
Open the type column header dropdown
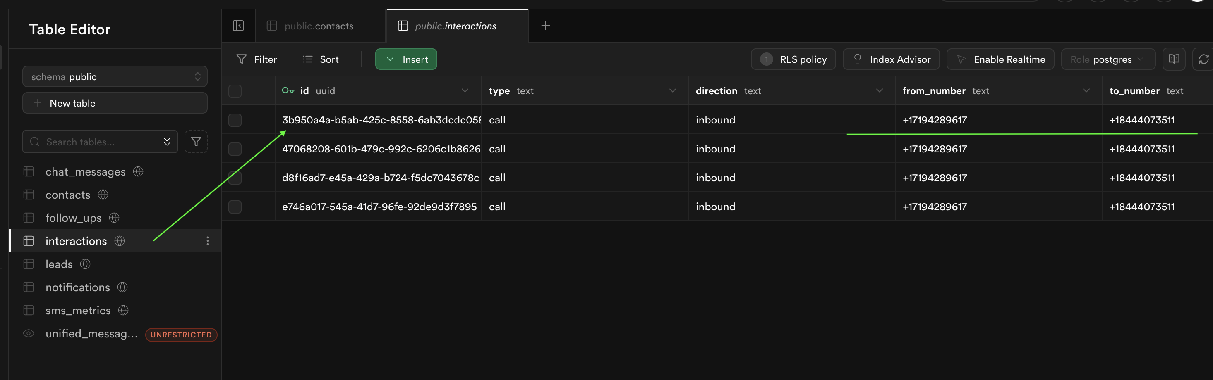pos(672,91)
